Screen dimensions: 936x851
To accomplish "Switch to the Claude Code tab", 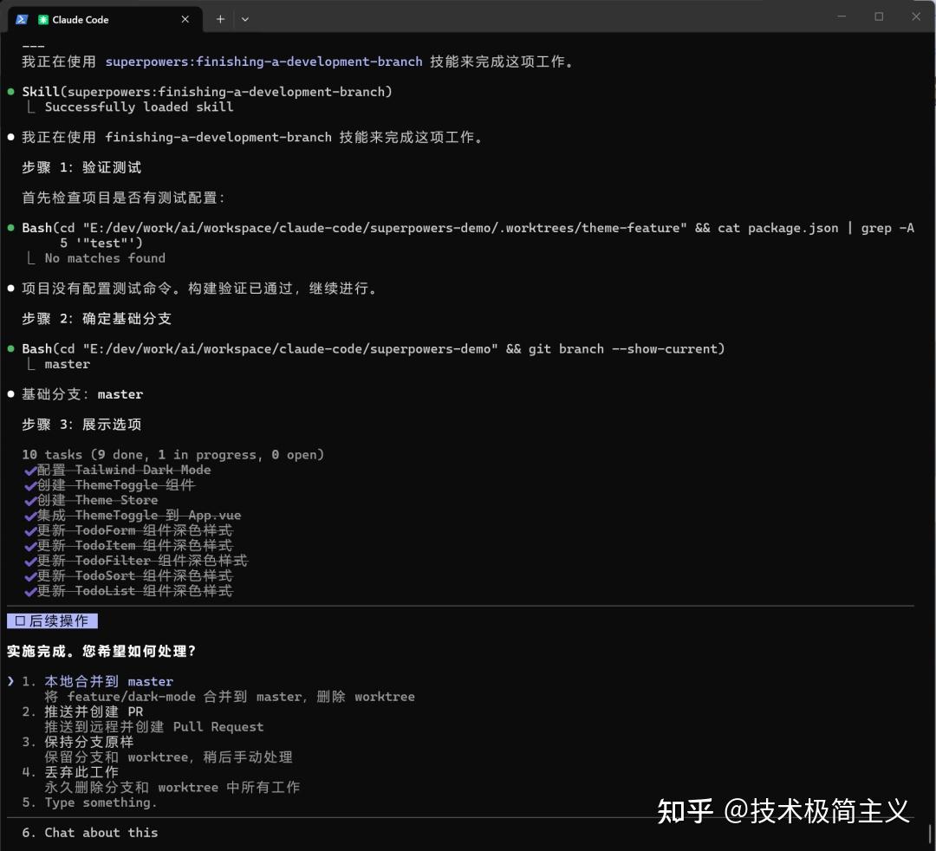I will click(x=105, y=19).
